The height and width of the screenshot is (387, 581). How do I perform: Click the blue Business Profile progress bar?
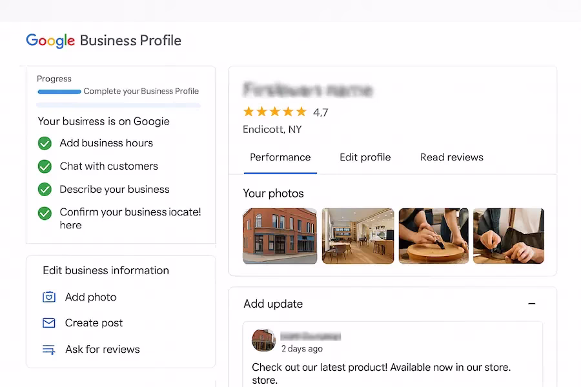59,92
